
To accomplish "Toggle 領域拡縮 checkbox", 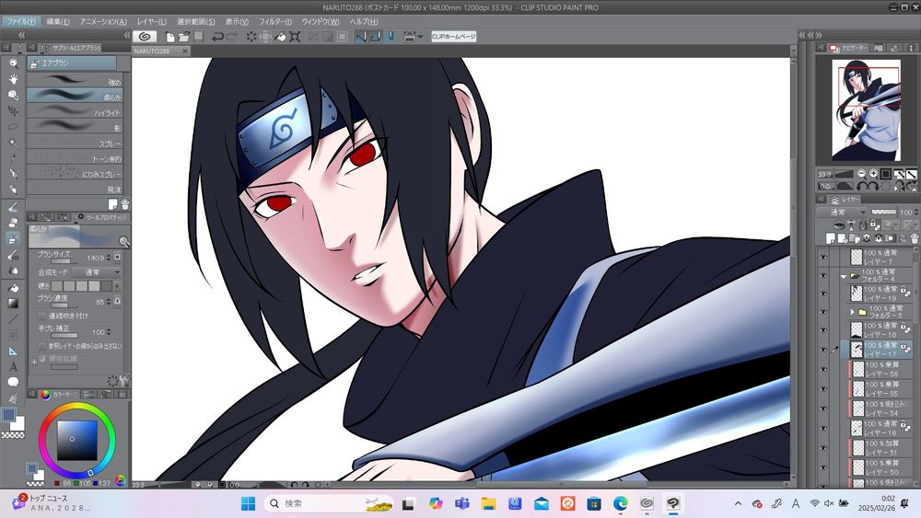I will (x=41, y=359).
